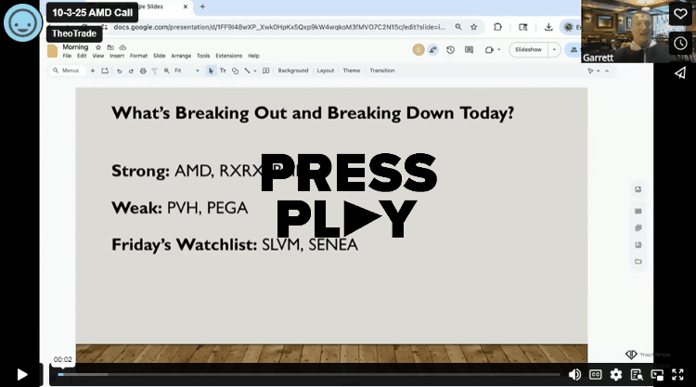
Task: Toggle picture-in-picture mode
Action: click(657, 375)
